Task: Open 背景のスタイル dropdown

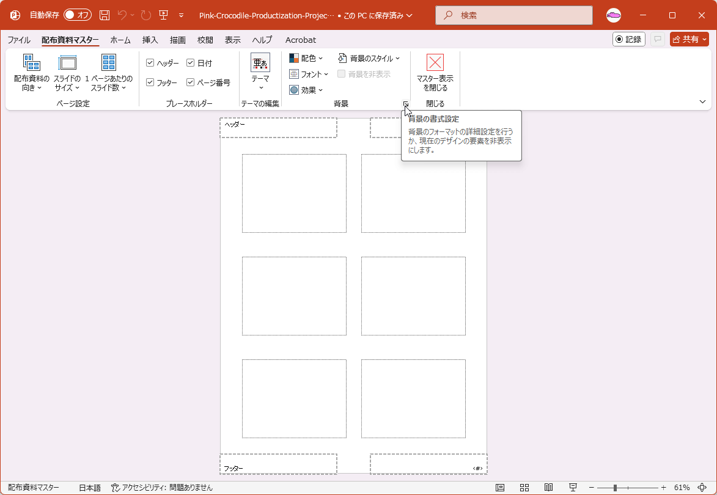Action: [x=369, y=58]
